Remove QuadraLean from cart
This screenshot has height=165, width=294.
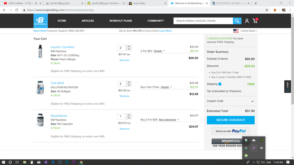click(125, 129)
